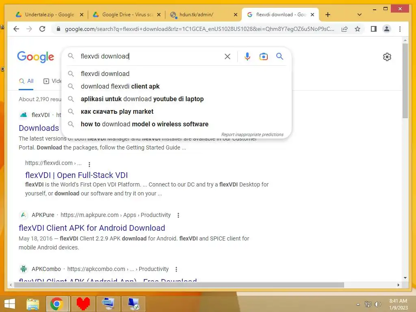
Task: Open options for the APKPure result
Action: [x=178, y=215]
